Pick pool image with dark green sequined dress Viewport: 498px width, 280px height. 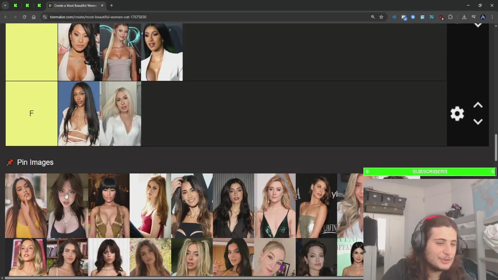pyautogui.click(x=275, y=205)
